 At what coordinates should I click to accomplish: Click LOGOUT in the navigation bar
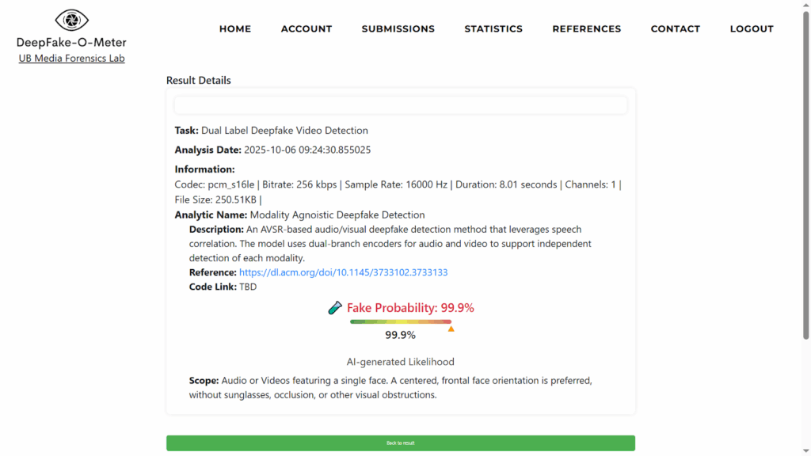(752, 28)
